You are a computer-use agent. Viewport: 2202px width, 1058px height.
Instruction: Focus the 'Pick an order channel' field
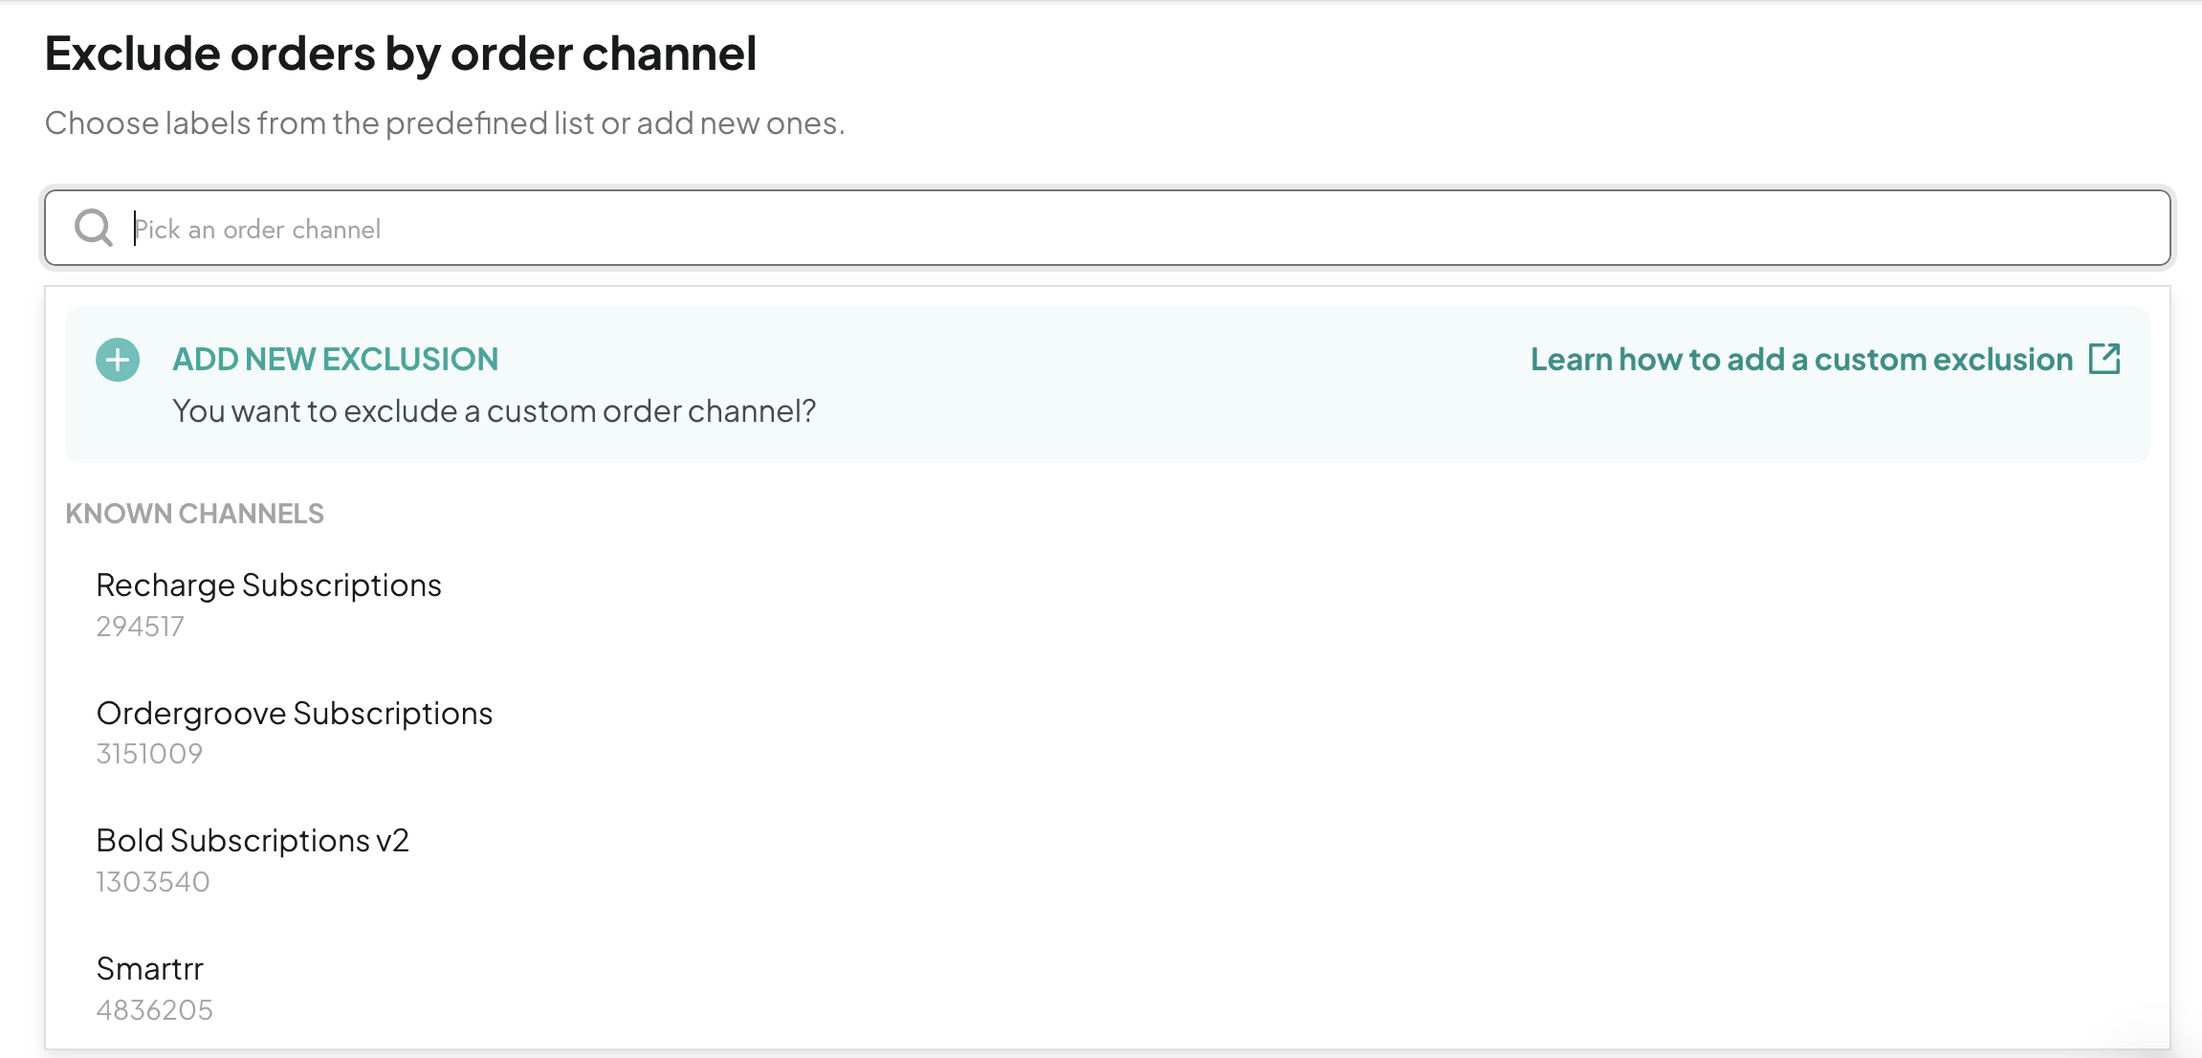1108,228
